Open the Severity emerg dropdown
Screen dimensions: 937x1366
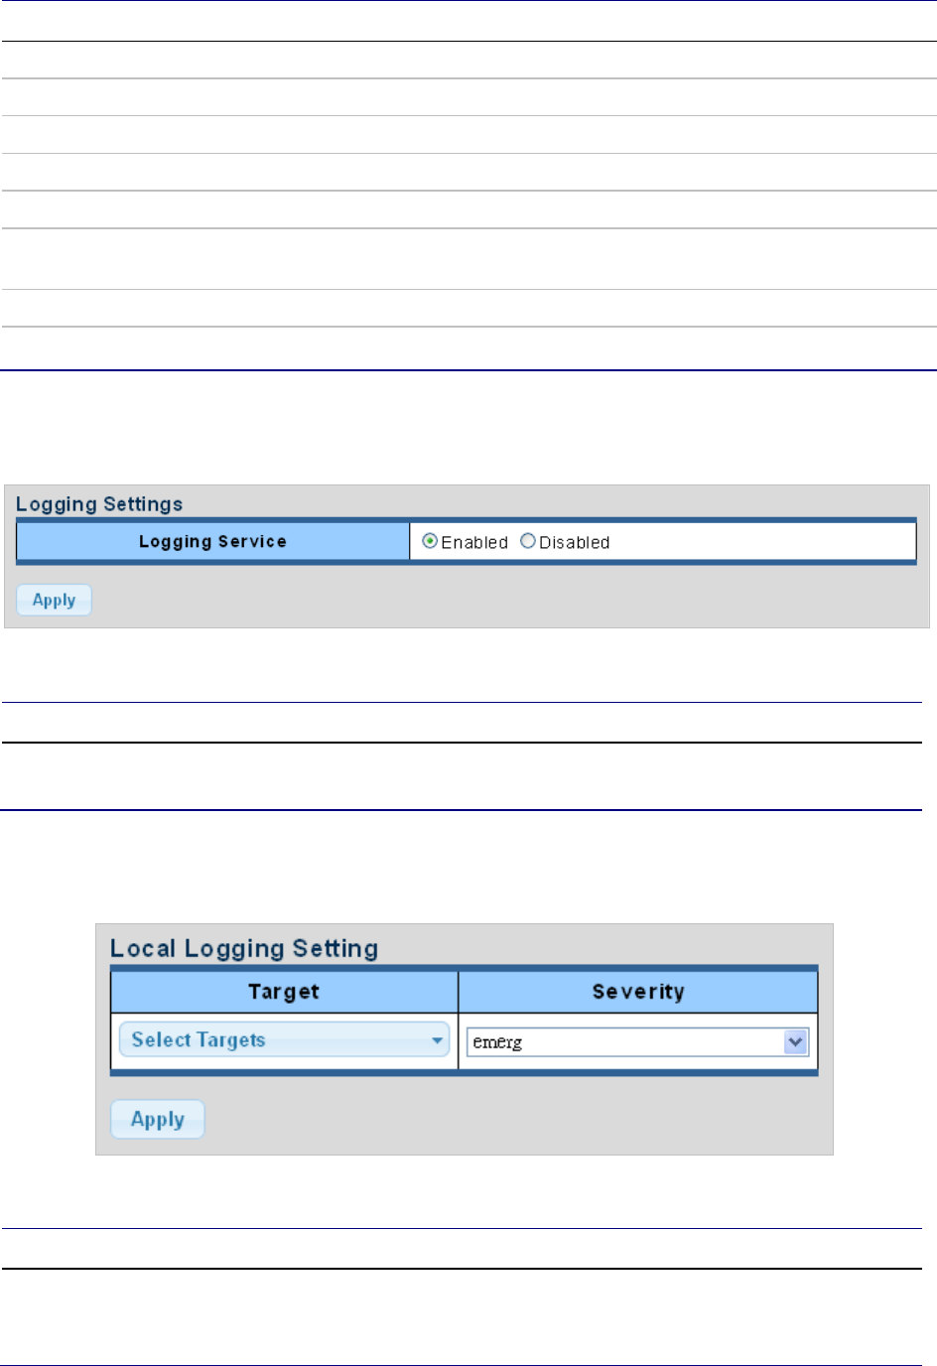pyautogui.click(x=638, y=1041)
